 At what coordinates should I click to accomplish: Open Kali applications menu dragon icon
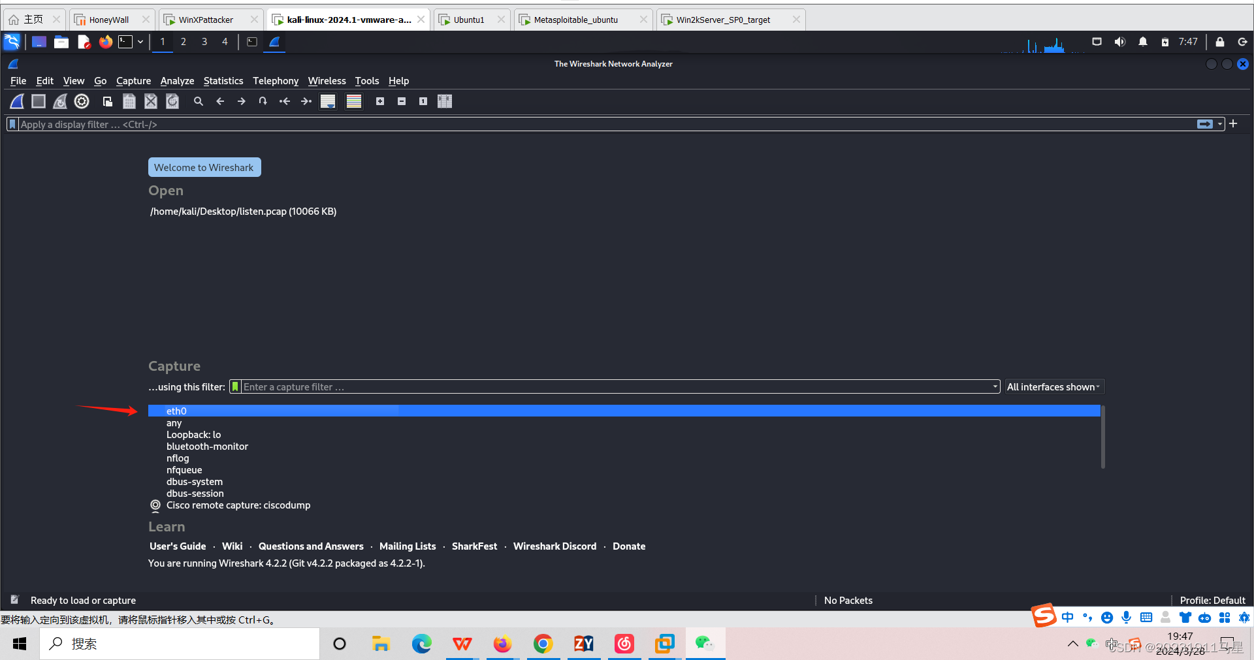click(x=12, y=42)
